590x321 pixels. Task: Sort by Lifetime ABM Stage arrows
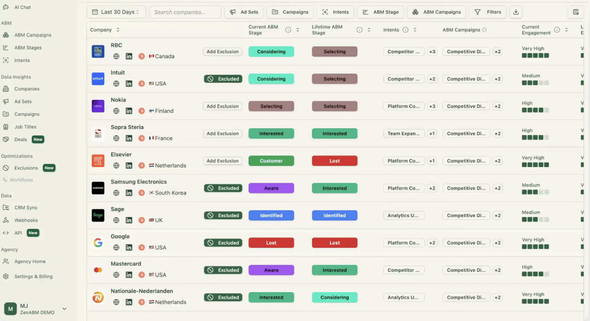(x=369, y=30)
